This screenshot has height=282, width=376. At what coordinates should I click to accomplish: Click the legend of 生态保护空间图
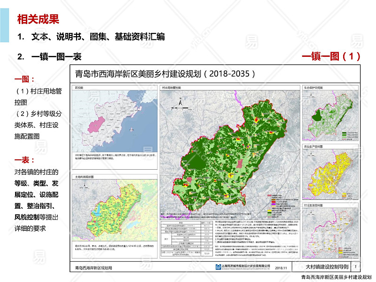[350, 136]
